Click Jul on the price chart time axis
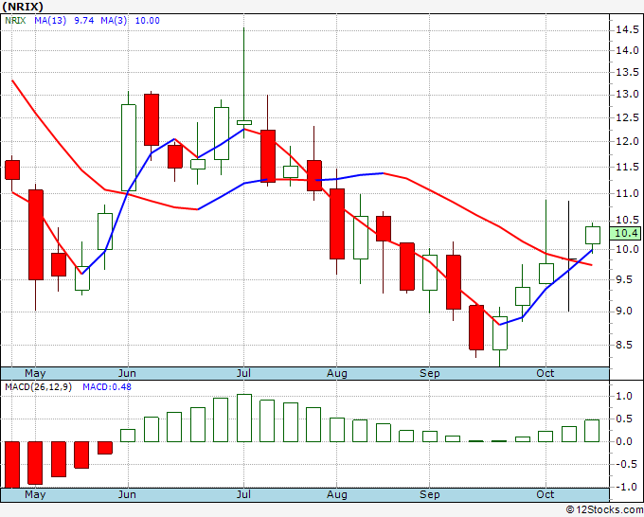This screenshot has height=517, width=644. (243, 373)
